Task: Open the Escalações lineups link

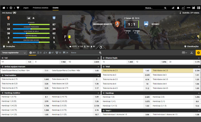Action: [9, 46]
